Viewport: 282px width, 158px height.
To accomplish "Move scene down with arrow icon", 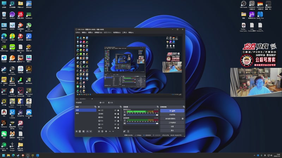I will 91,131.
